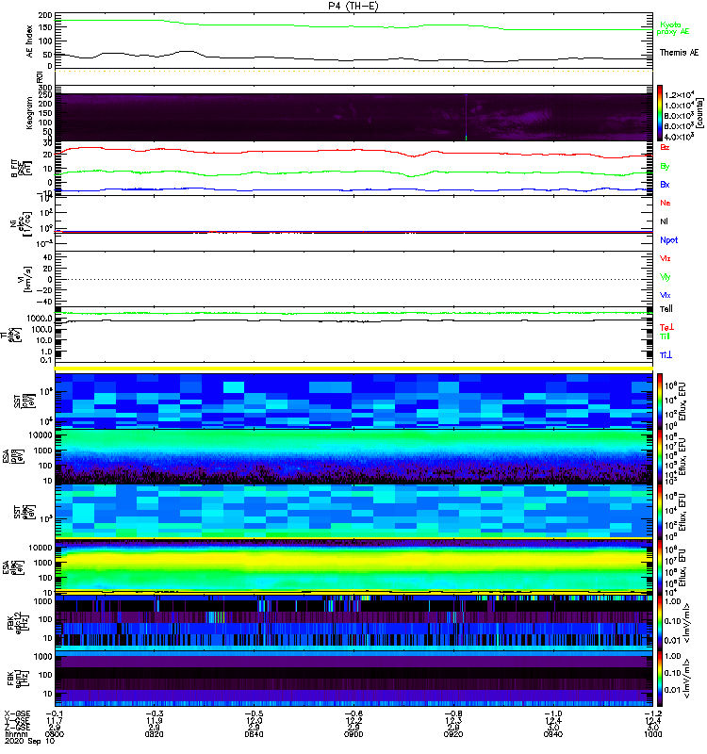The image size is (707, 754).
Task: Click the 0900 time tick label
Action: pos(353,734)
